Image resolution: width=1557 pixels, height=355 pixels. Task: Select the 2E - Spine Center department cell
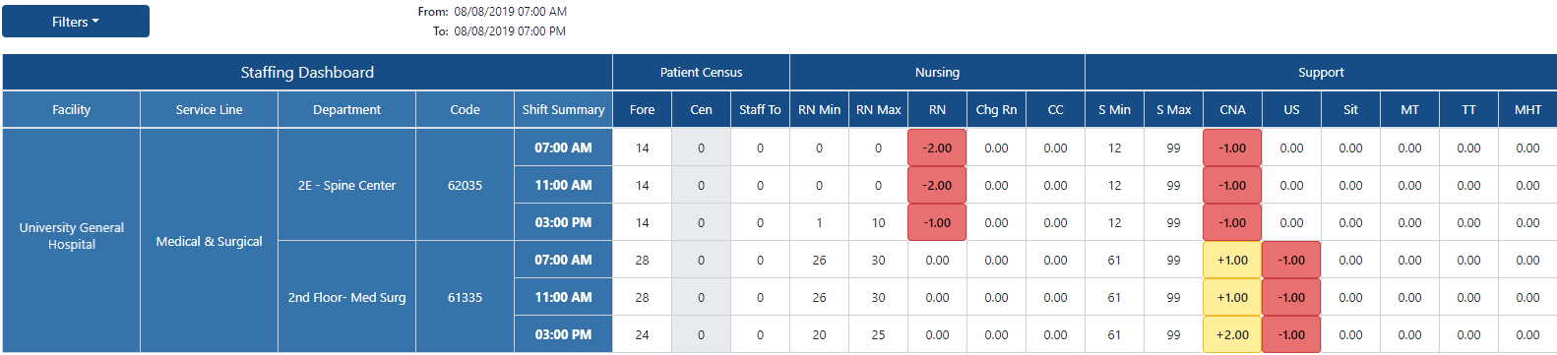click(x=346, y=185)
